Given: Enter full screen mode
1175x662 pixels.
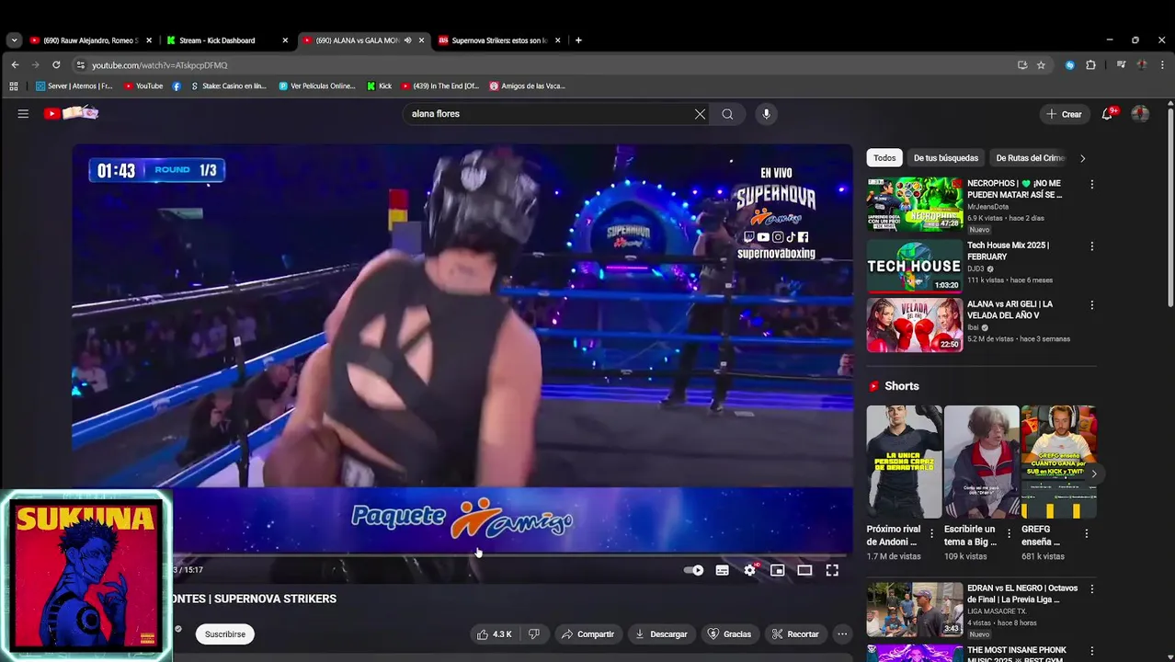Looking at the screenshot, I should [x=832, y=570].
